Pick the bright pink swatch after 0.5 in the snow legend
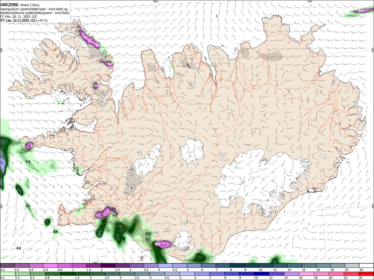374x280 pixels. [x=50, y=266]
